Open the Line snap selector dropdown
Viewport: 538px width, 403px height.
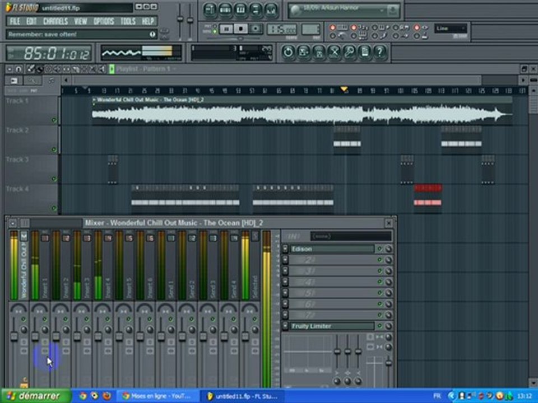[451, 29]
